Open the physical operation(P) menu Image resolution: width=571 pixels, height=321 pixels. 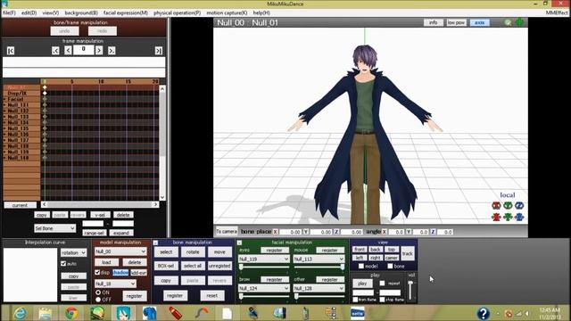177,12
